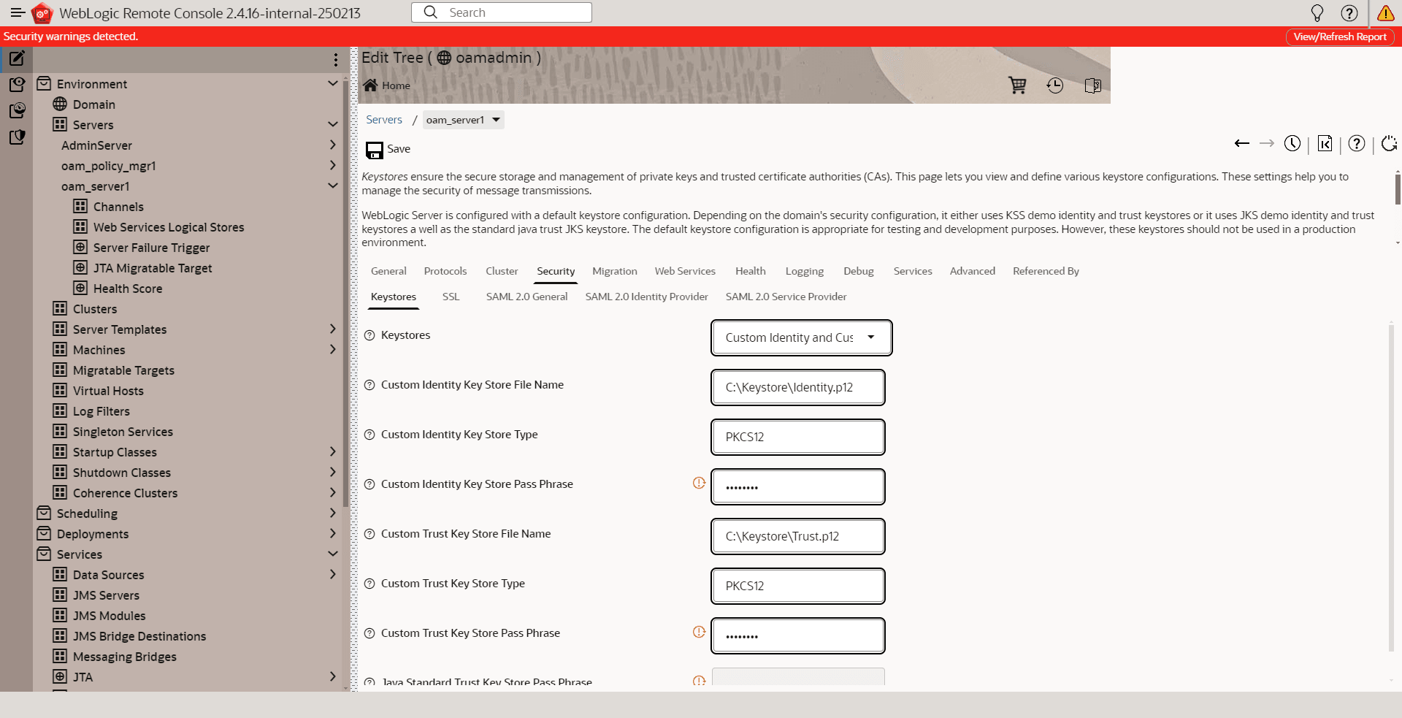The image size is (1402, 718).
Task: Click the Servers breadcrumb link
Action: 384,120
